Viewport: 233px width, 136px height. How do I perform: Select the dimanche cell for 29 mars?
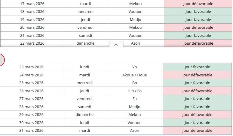[84, 115]
